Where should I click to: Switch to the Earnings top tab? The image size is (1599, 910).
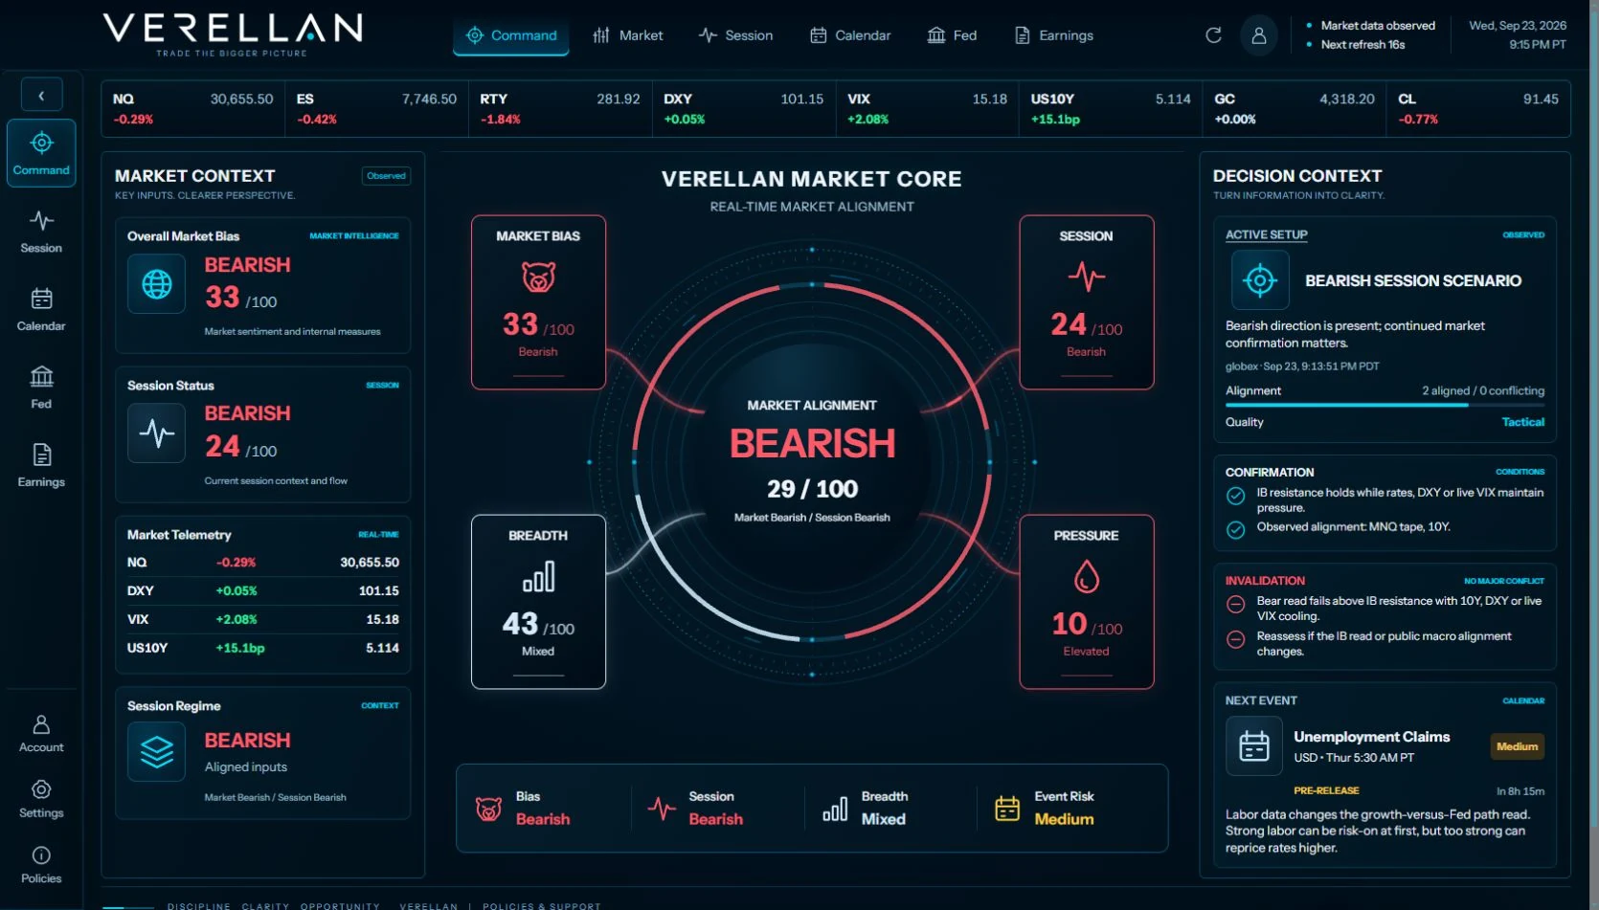1053,35
